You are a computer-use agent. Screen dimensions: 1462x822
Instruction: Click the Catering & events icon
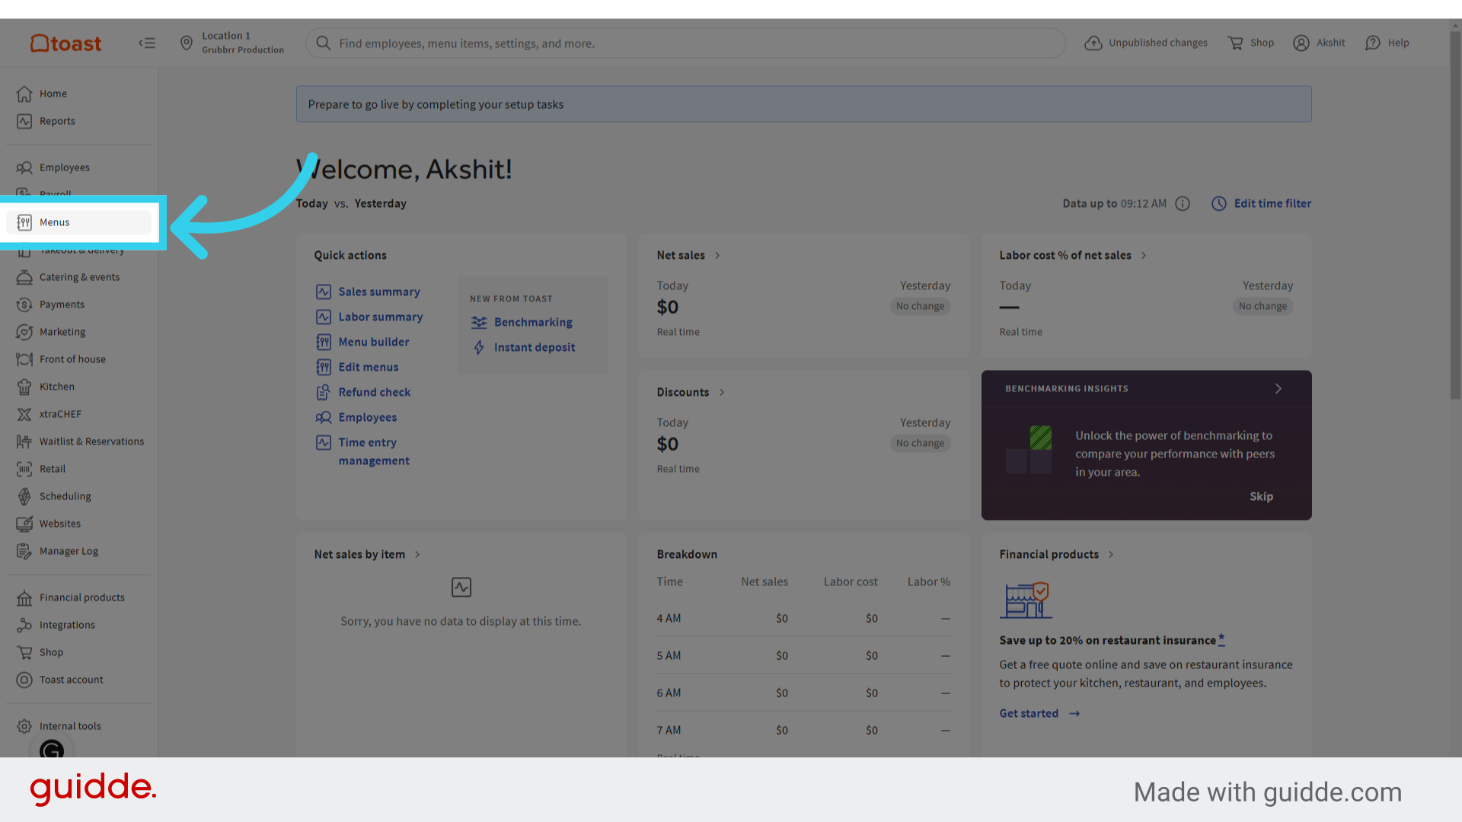[x=24, y=277]
